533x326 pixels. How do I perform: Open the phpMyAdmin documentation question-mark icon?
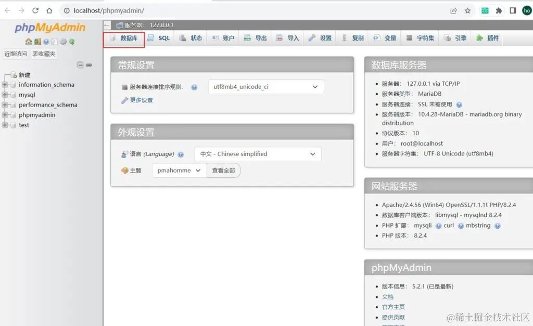46,42
